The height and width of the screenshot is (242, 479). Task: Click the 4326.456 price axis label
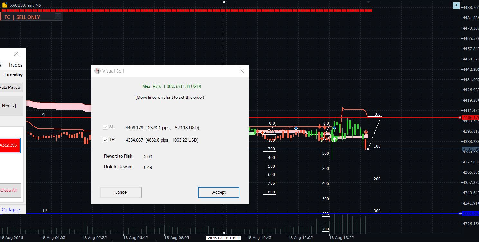[471, 224]
